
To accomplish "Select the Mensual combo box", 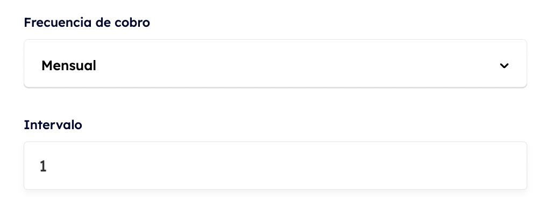I will click(x=275, y=64).
